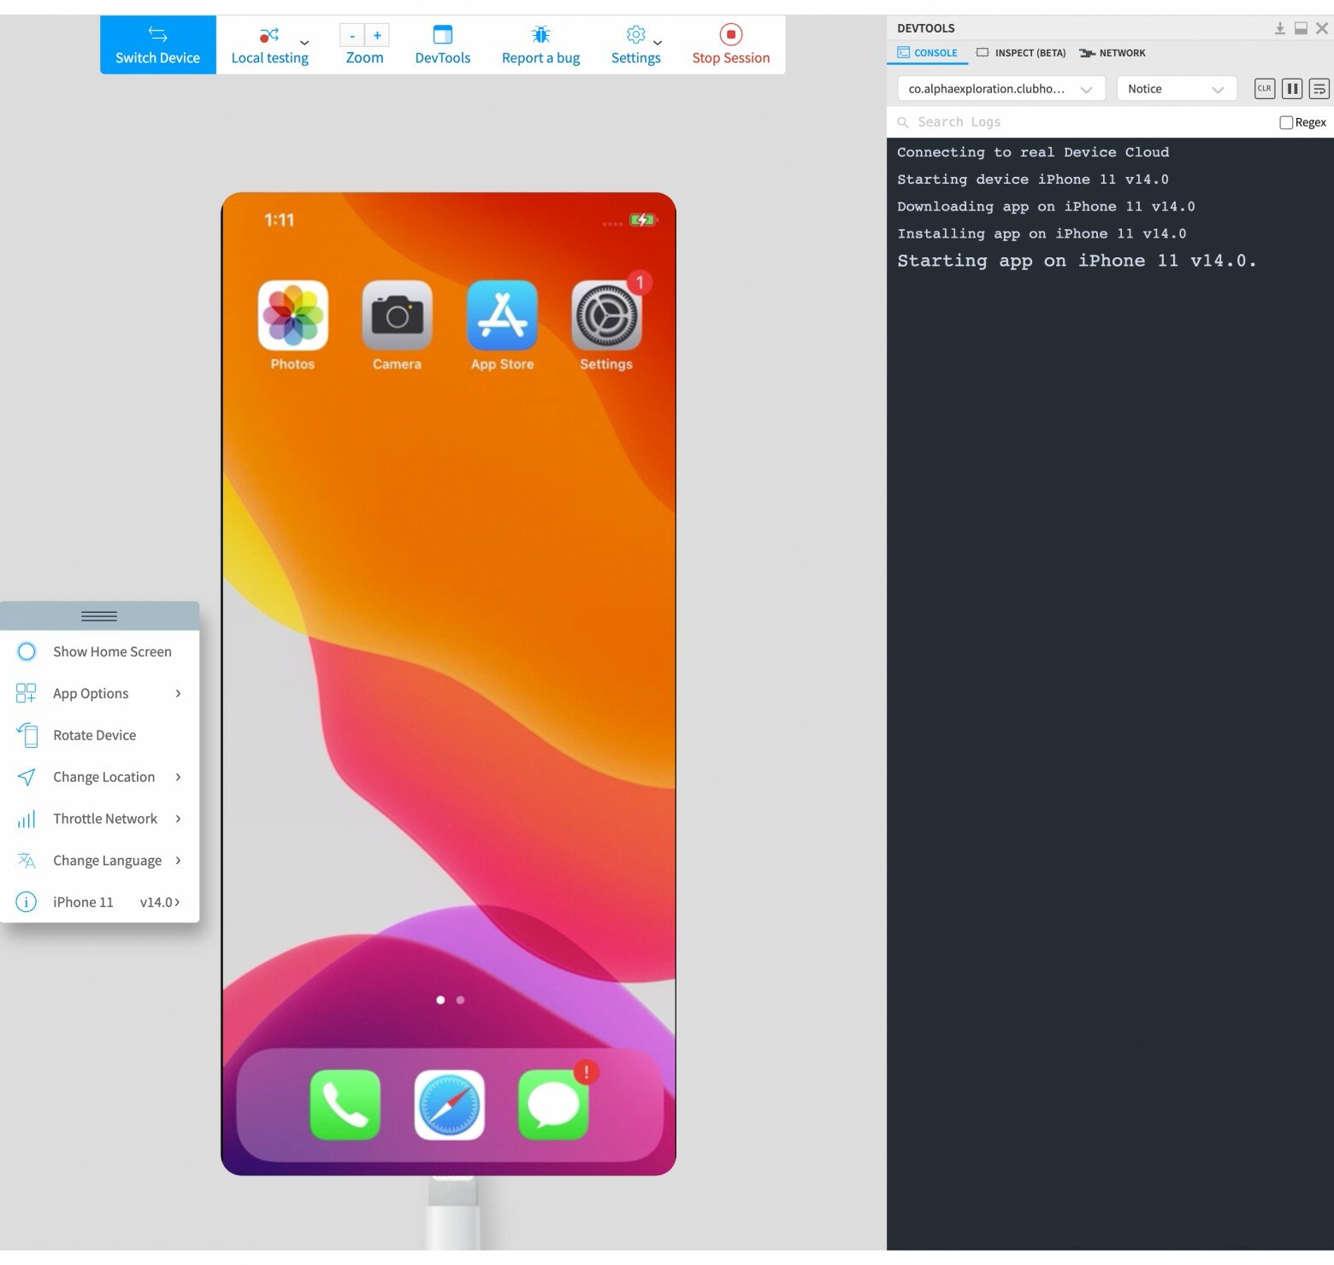Screen dimensions: 1334x1265
Task: Toggle word wrap for console logs
Action: [x=1319, y=88]
